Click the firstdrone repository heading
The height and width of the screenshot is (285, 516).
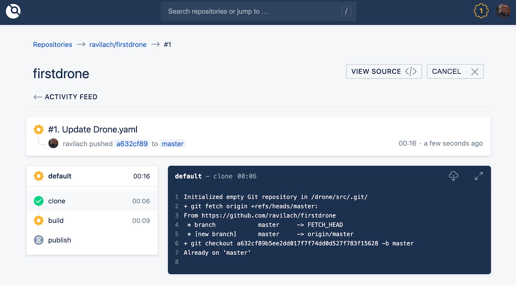61,74
